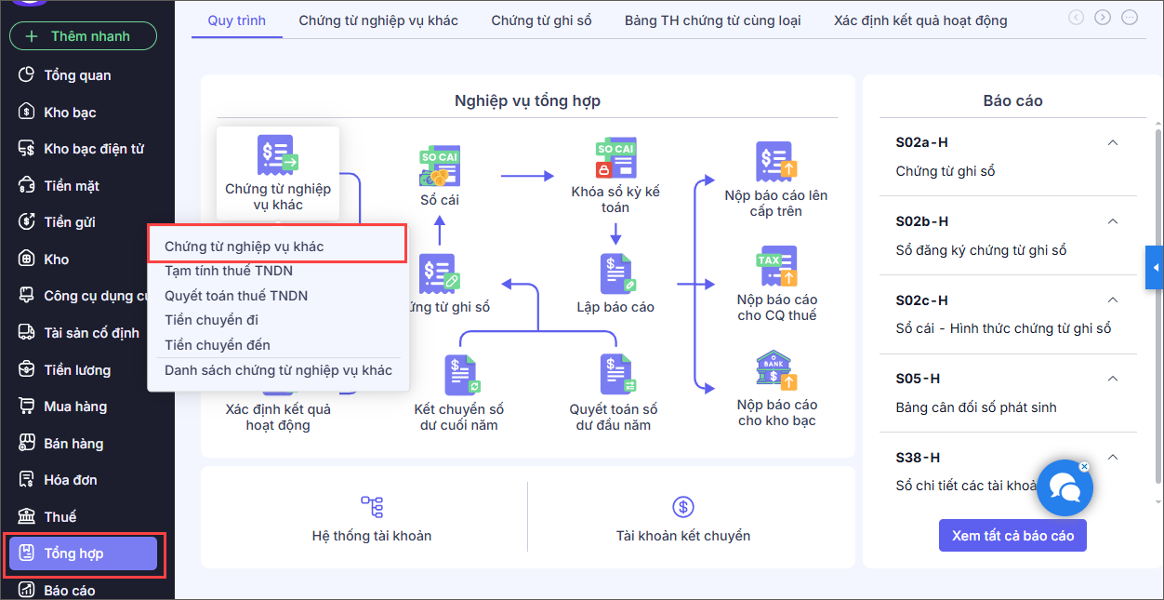This screenshot has height=600, width=1164.
Task: Open Sổ đăng ký chứng từ ghi sổ report
Action: pos(981,250)
